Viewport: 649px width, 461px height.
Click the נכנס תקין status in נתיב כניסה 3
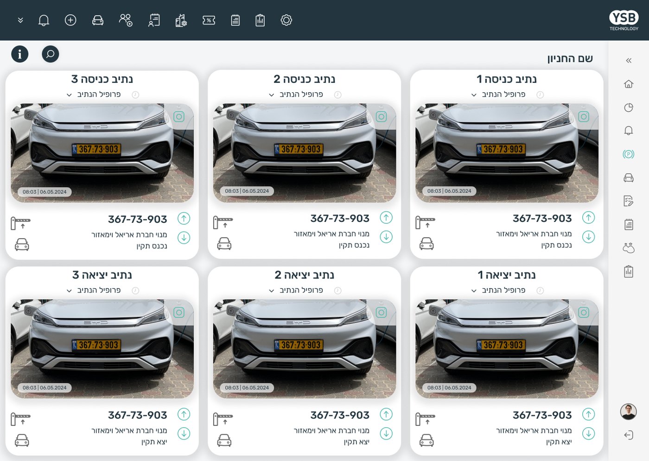point(152,246)
